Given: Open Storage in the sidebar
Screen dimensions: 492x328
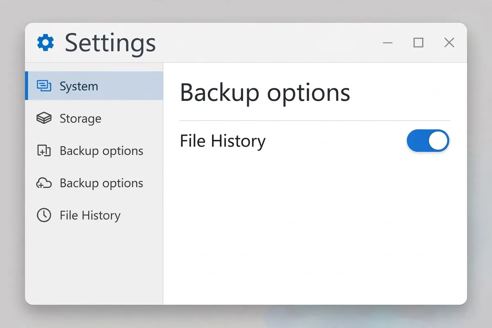Looking at the screenshot, I should [x=94, y=118].
